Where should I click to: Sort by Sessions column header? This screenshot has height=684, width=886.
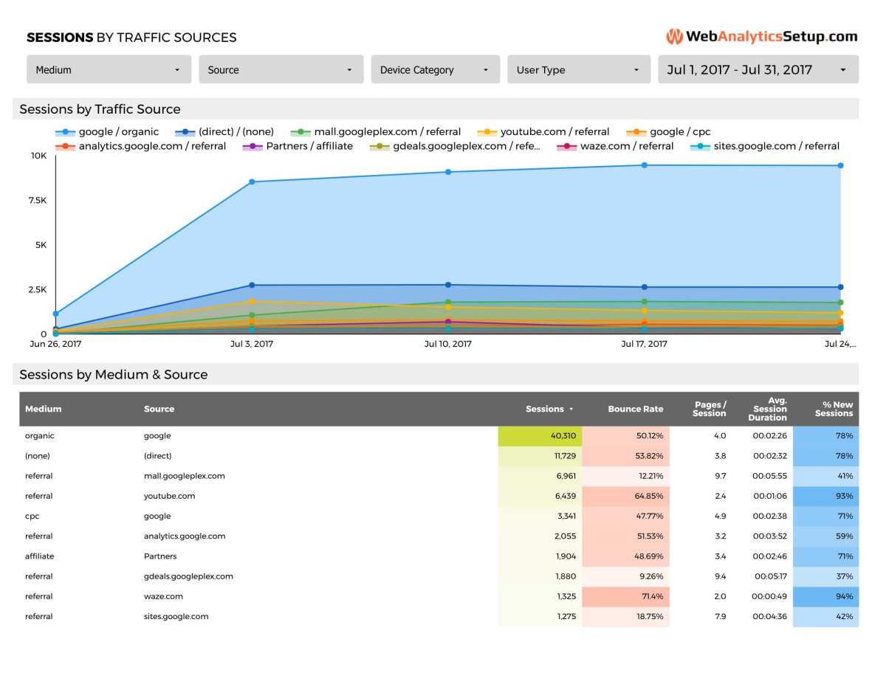549,409
